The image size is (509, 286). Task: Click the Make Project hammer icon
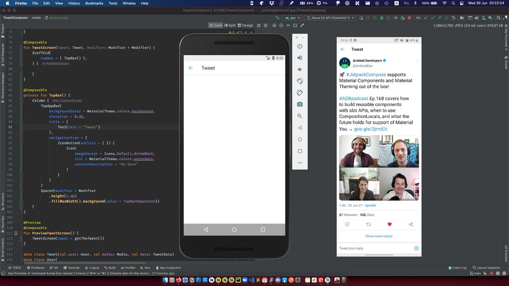tap(277, 18)
